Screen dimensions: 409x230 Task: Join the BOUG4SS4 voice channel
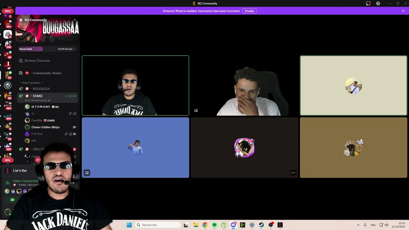[x=47, y=89]
